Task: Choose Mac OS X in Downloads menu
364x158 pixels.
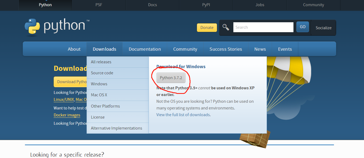Action: pyautogui.click(x=117, y=95)
